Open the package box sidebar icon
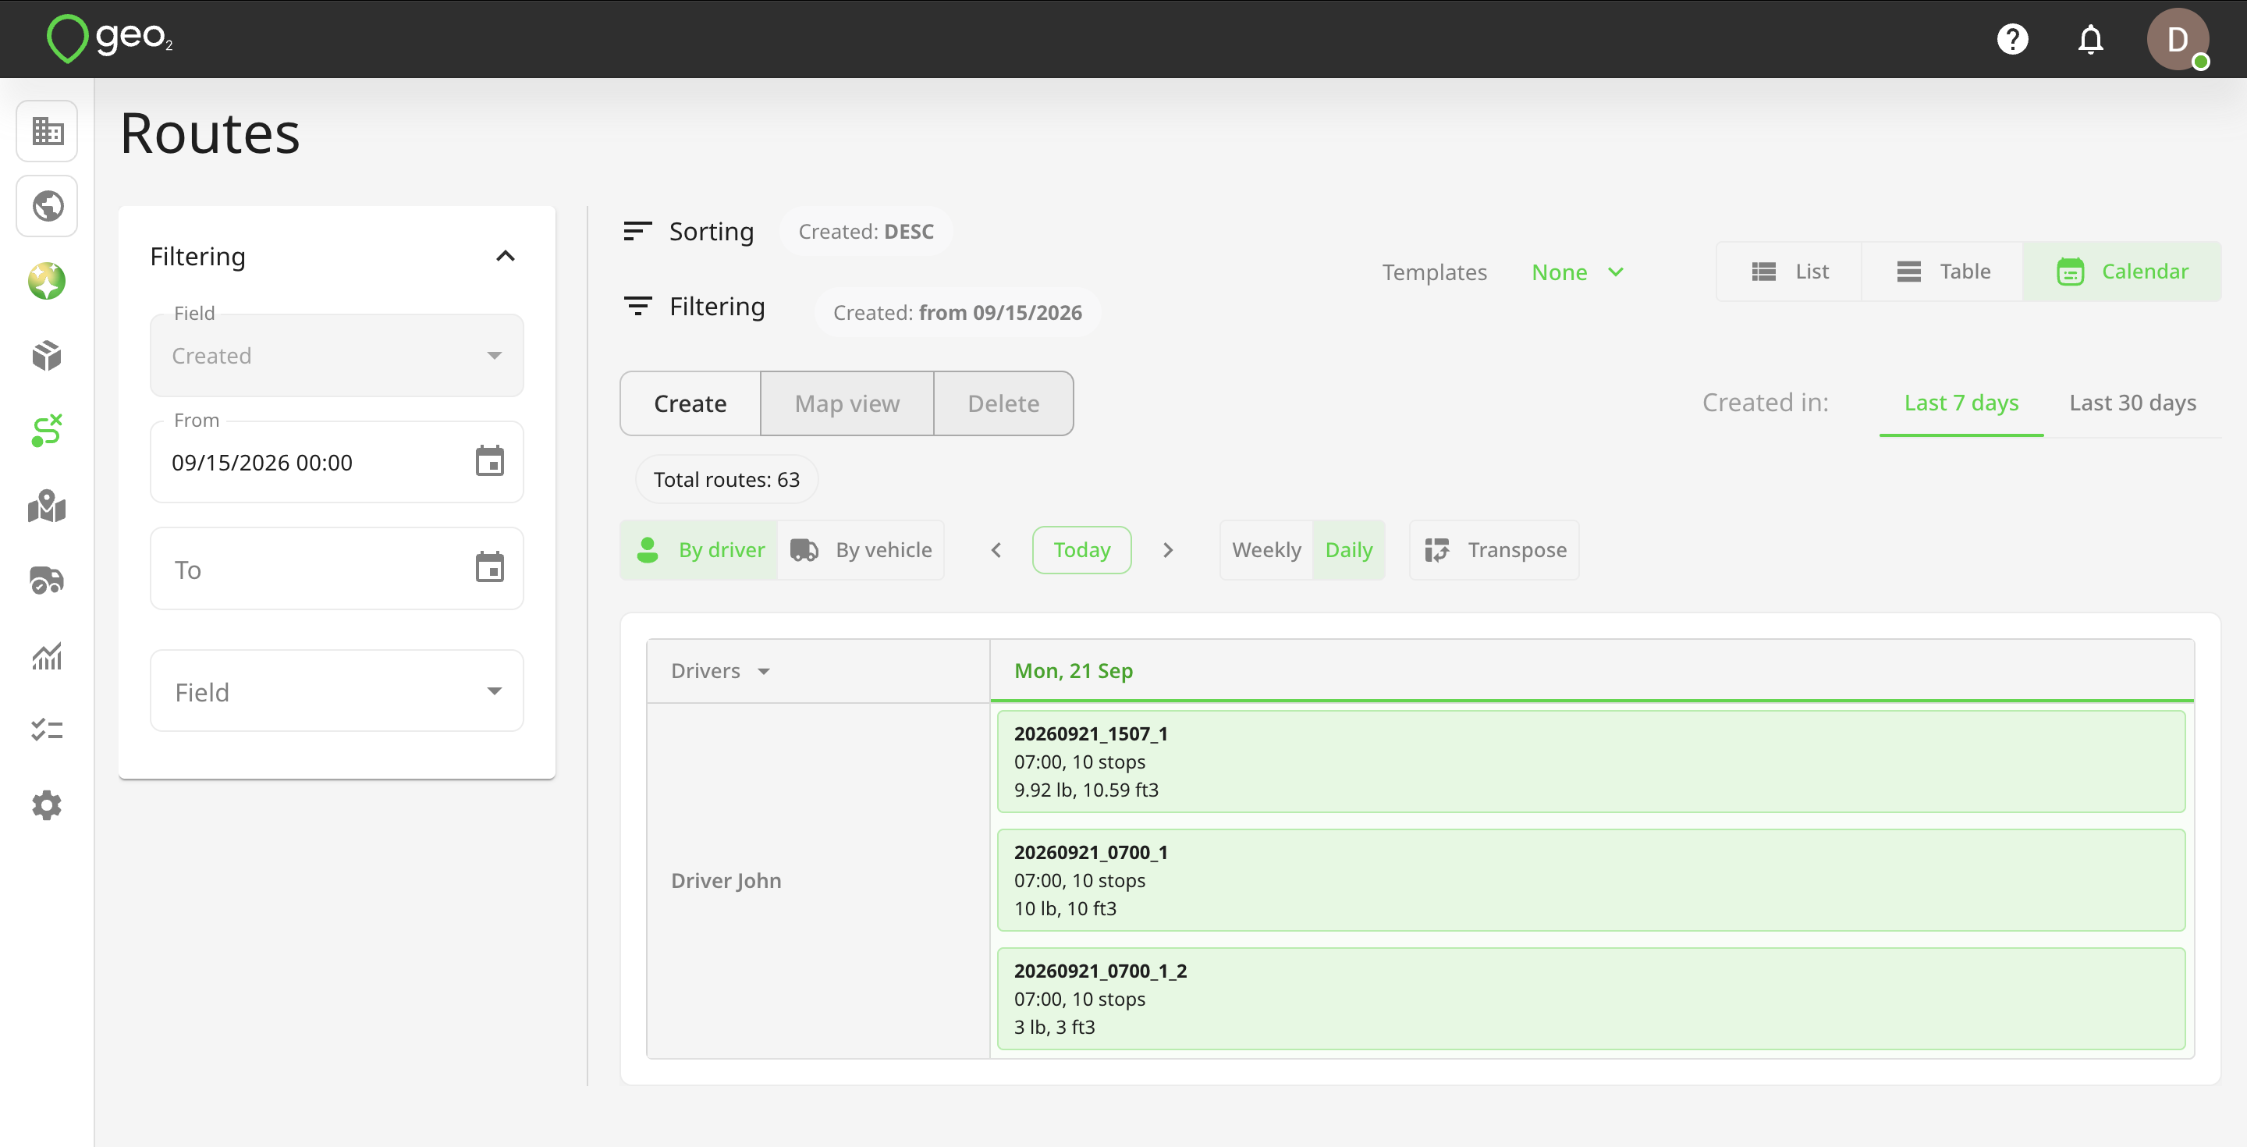The height and width of the screenshot is (1147, 2247). point(47,355)
